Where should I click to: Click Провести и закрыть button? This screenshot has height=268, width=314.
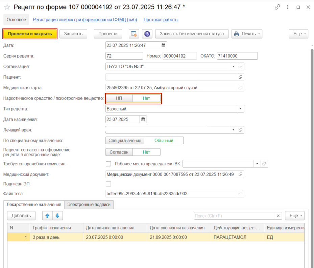pyautogui.click(x=30, y=34)
